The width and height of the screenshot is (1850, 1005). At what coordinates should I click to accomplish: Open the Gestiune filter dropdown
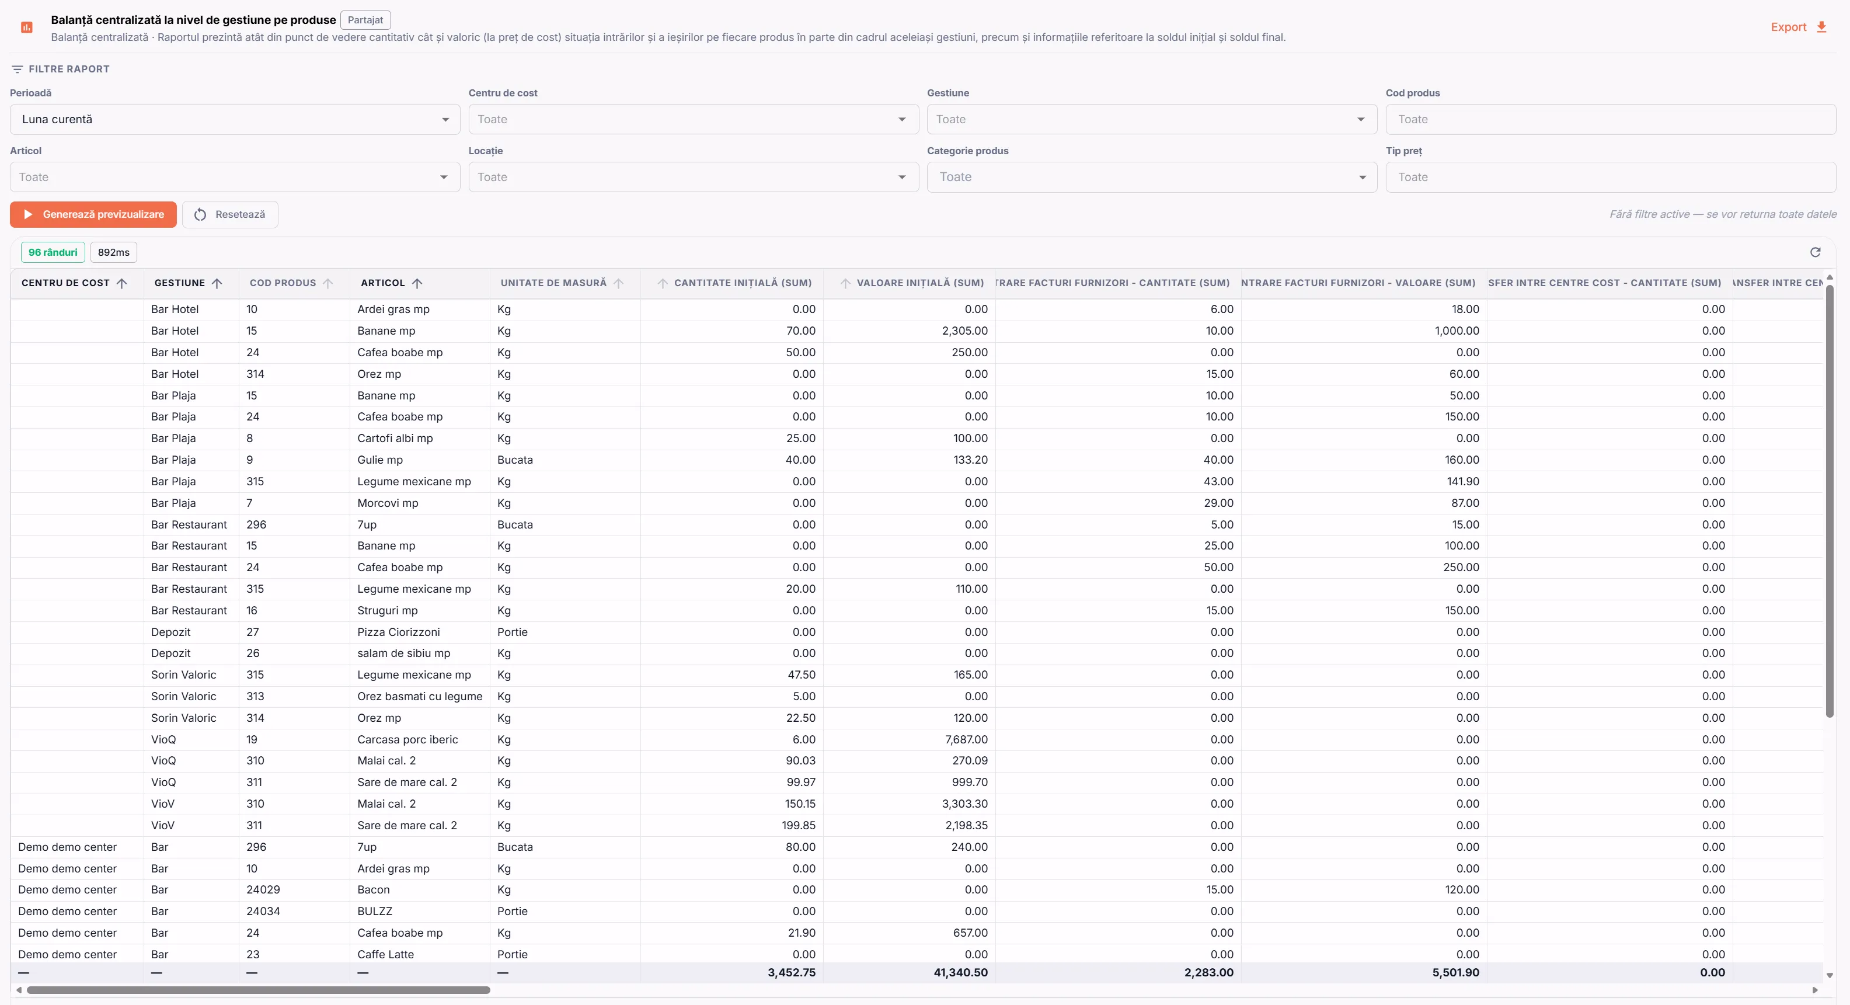(1152, 119)
